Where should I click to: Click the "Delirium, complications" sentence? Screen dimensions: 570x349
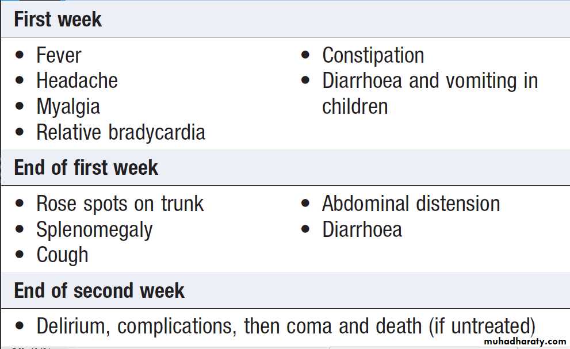(285, 326)
